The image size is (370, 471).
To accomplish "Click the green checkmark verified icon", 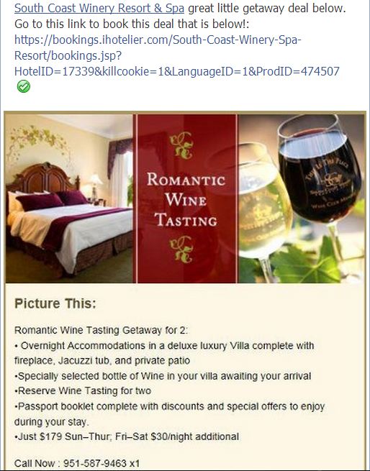I will 24,86.
